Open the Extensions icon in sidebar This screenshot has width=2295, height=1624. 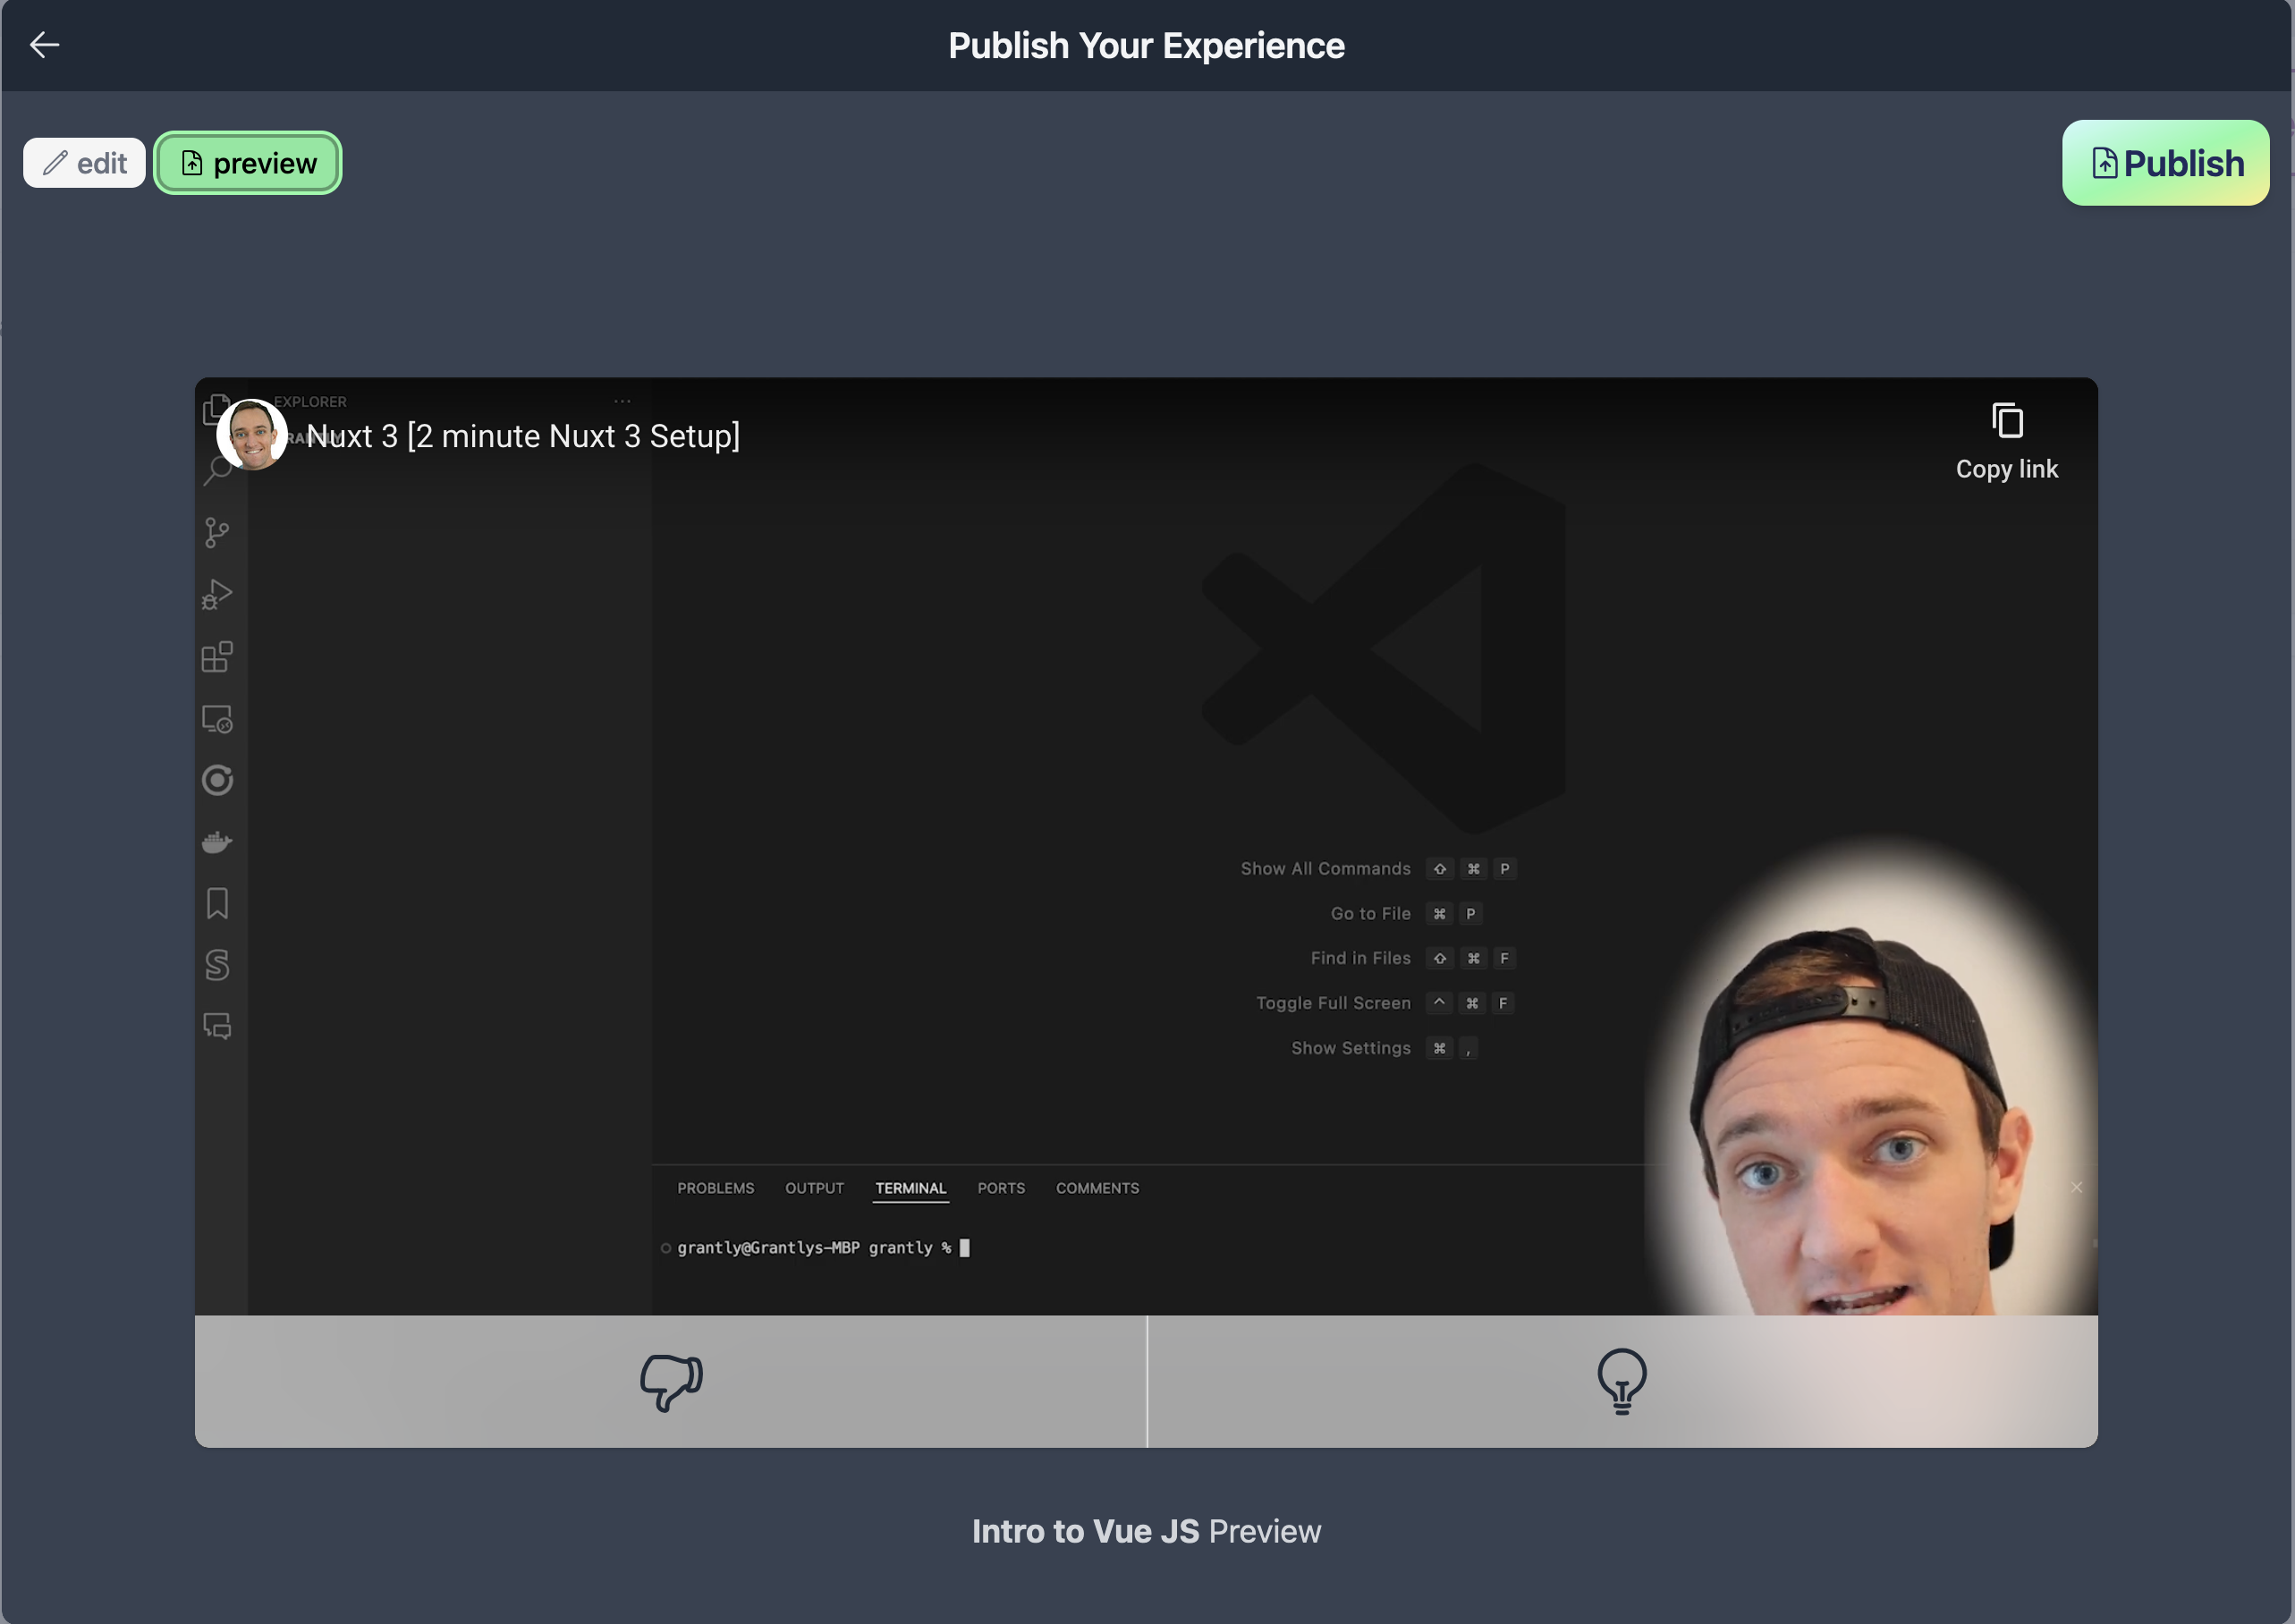[x=218, y=657]
